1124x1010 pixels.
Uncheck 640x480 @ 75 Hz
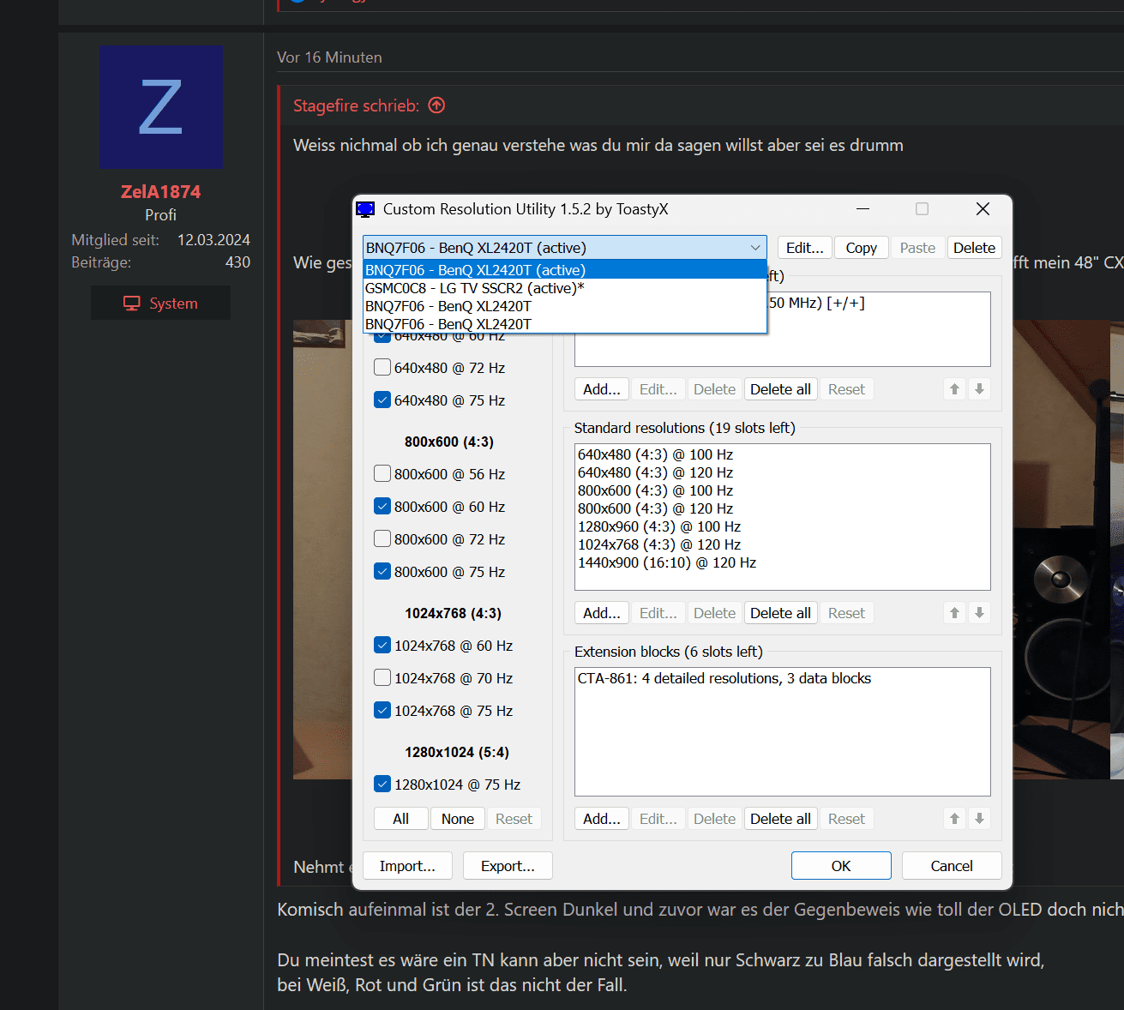(x=382, y=400)
